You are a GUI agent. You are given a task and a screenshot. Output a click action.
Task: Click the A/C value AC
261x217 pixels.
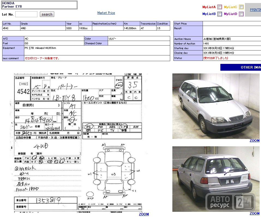[54, 39]
